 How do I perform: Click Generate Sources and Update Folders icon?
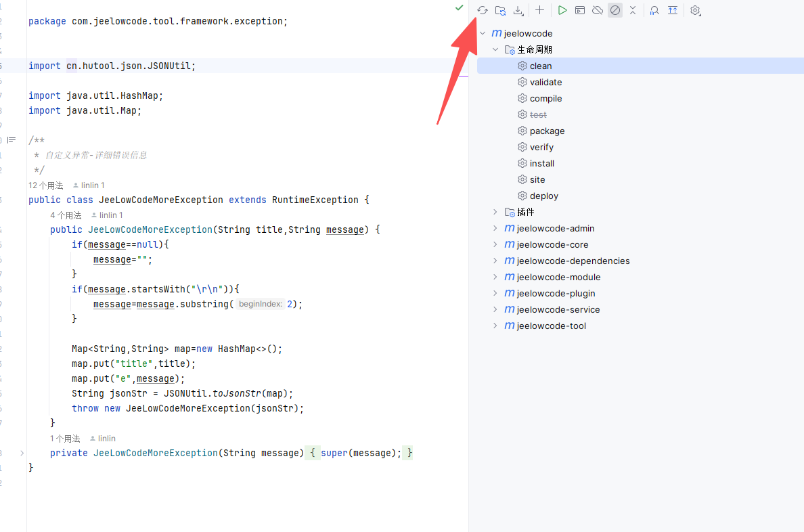(x=500, y=10)
